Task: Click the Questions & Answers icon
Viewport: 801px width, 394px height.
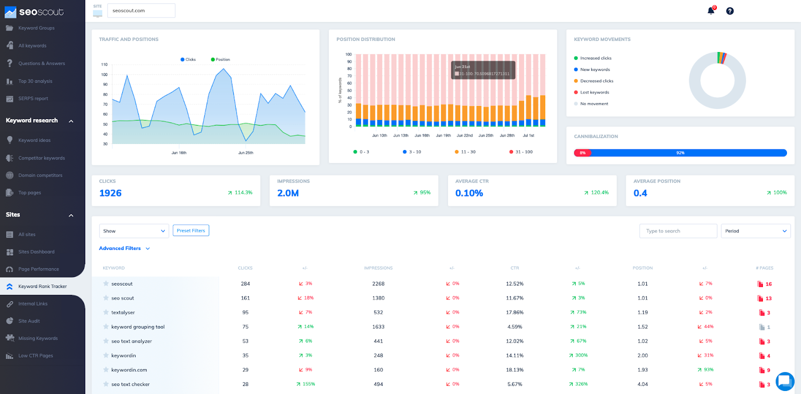Action: tap(10, 63)
